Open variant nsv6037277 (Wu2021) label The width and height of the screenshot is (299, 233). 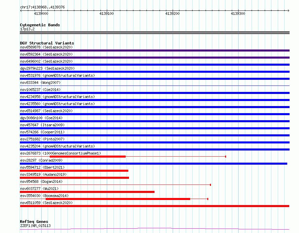point(39,189)
